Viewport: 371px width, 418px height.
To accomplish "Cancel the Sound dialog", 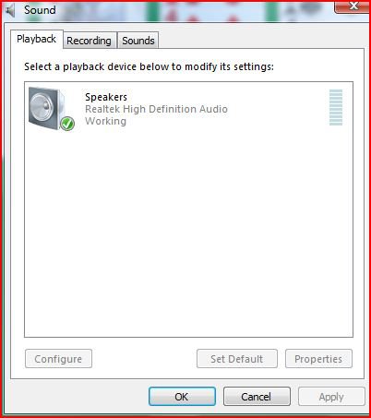I will pos(257,397).
